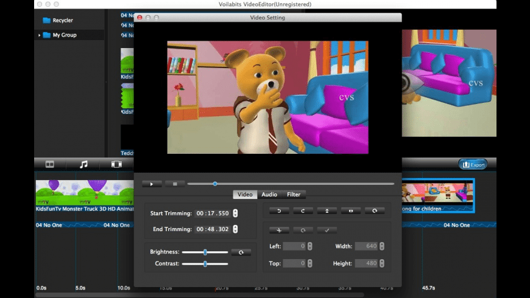Select first '04 No One' audio clip label
Screen dimensions: 530x298
click(x=49, y=225)
